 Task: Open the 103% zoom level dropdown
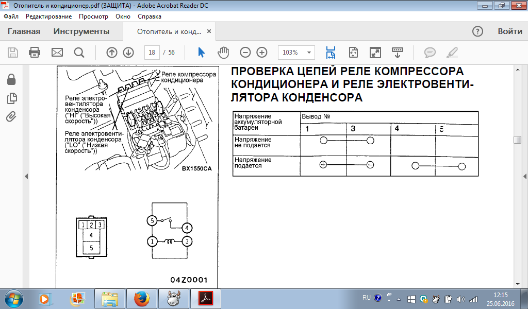308,53
